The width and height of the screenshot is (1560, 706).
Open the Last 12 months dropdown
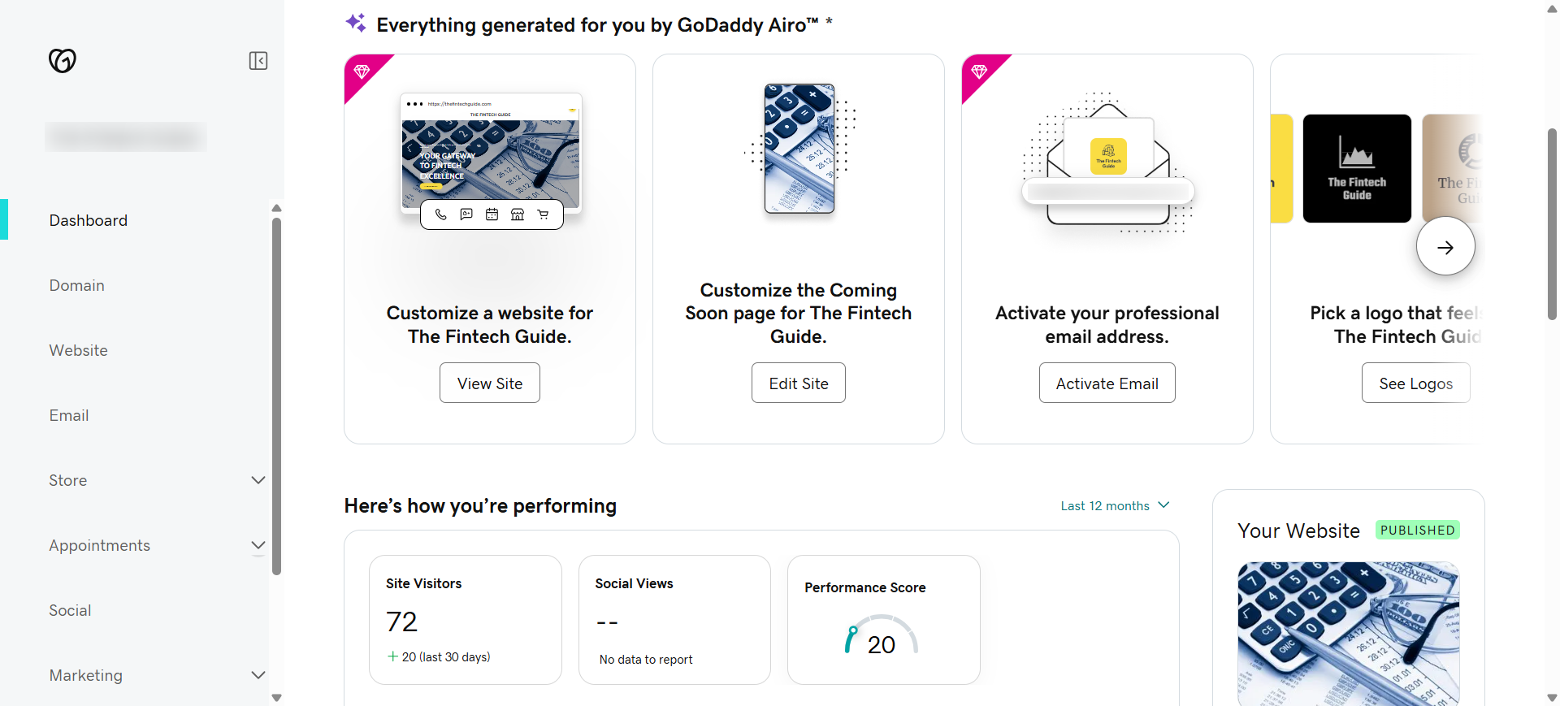click(x=1115, y=505)
